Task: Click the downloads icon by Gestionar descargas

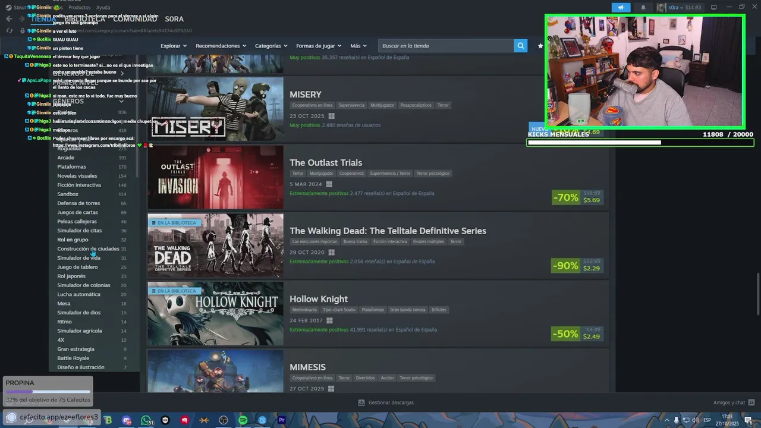Action: click(361, 402)
